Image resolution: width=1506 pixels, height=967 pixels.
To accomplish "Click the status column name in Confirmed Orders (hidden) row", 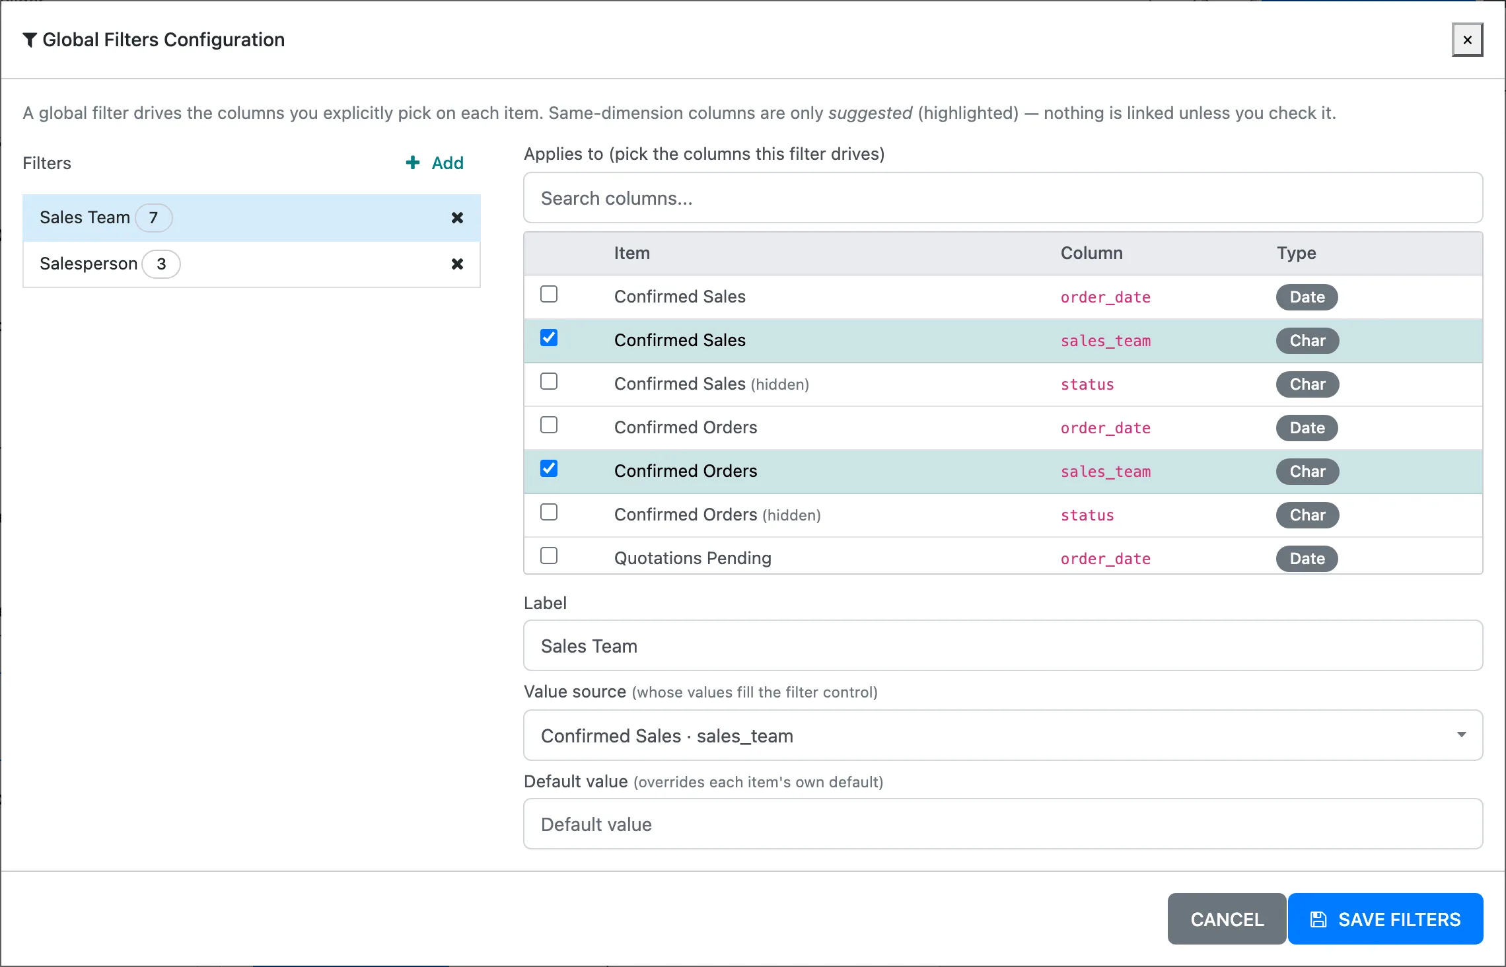I will coord(1087,515).
